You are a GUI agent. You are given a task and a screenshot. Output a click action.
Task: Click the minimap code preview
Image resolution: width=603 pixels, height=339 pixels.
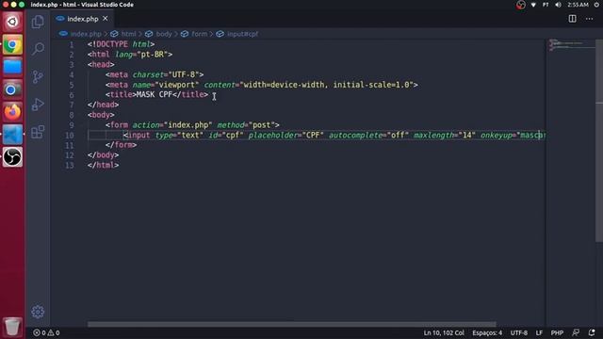tap(571, 45)
